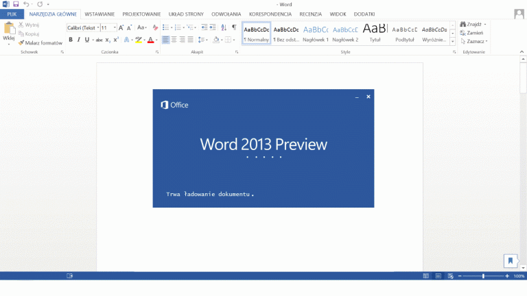The width and height of the screenshot is (527, 296).
Task: Center the paragraph text
Action: click(174, 40)
